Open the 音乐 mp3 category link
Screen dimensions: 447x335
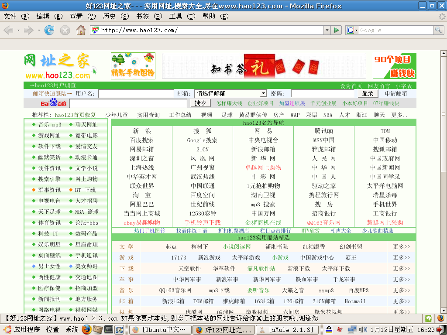pyautogui.click(x=50, y=124)
